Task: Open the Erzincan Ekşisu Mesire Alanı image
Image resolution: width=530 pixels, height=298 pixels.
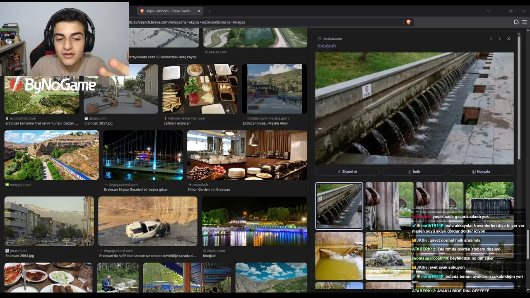Action: click(x=275, y=89)
